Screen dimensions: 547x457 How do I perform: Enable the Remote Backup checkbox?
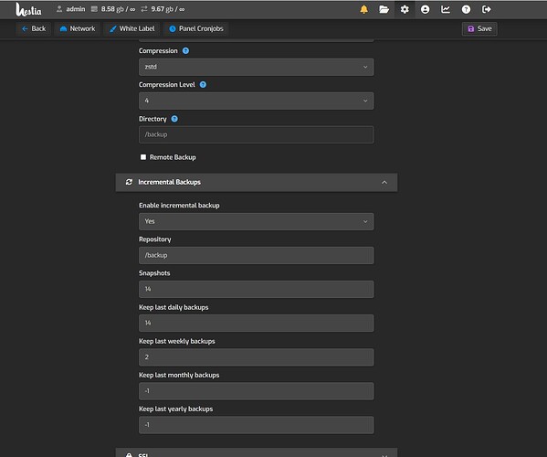(x=143, y=157)
